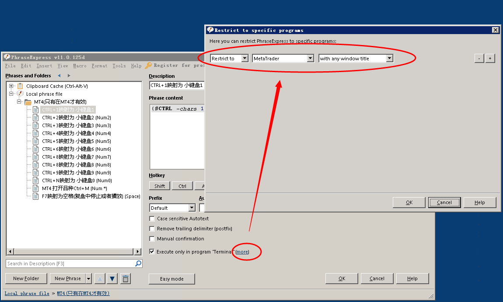Open the New Phrase dropdown arrow
503x302 pixels.
pos(88,278)
